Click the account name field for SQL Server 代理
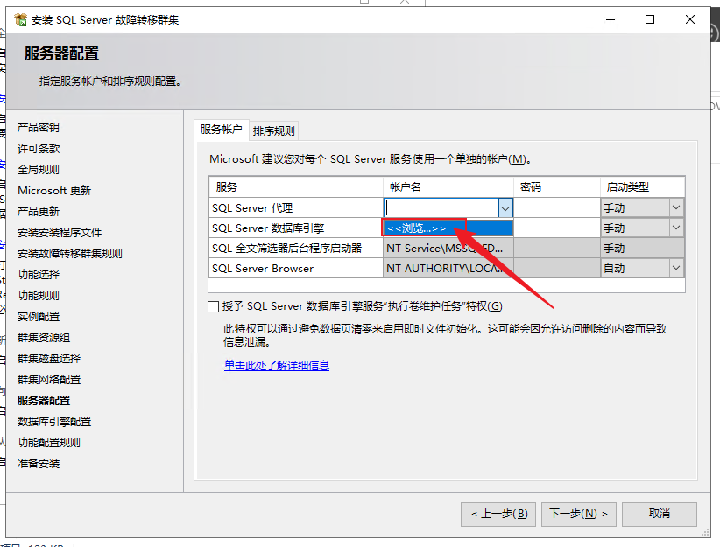The image size is (720, 547). (441, 208)
